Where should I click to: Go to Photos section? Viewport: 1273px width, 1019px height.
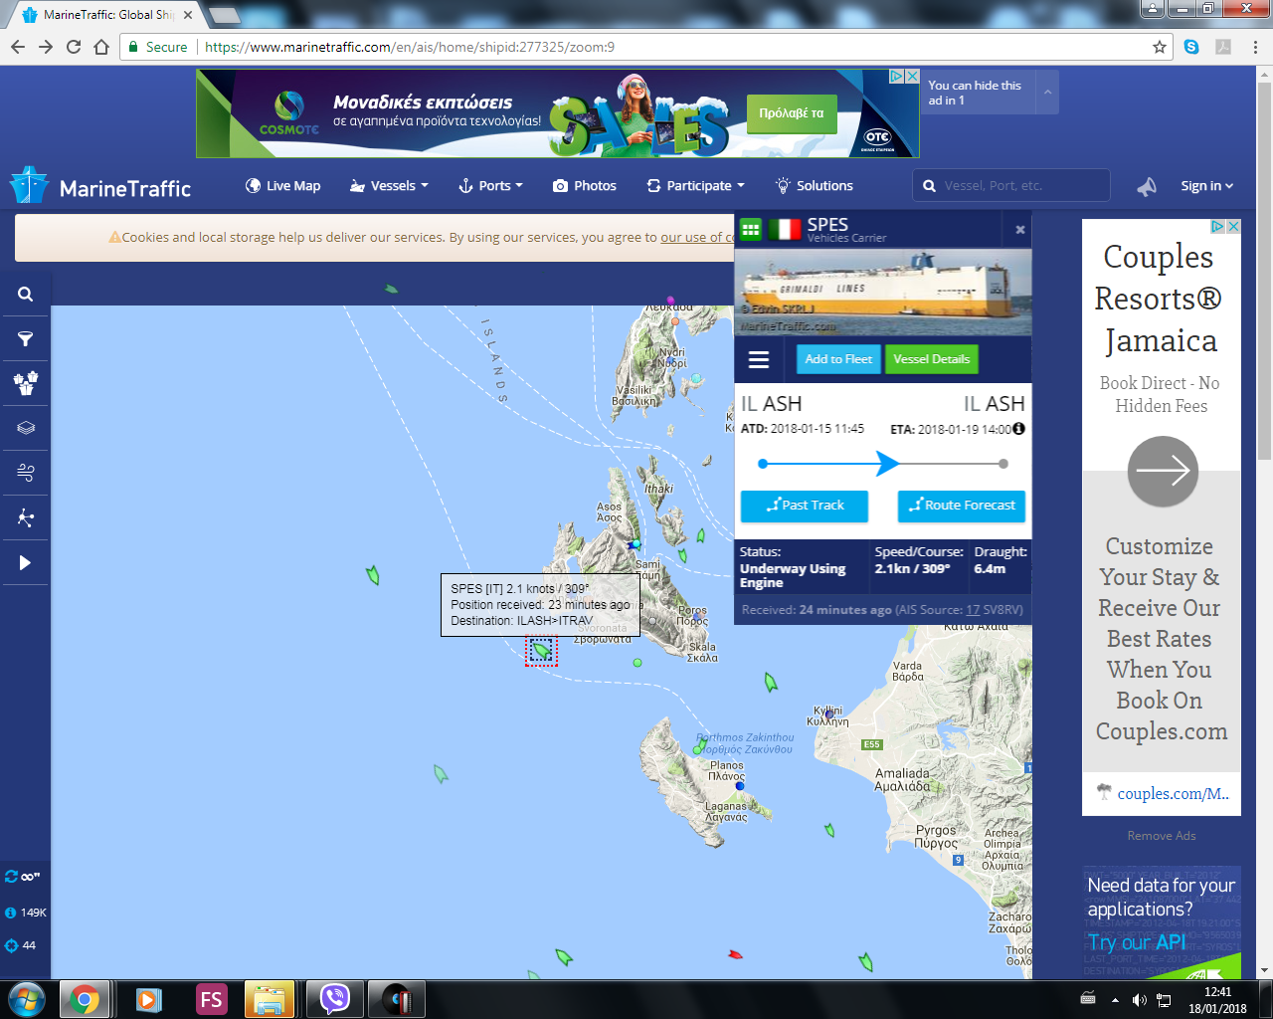click(x=585, y=186)
